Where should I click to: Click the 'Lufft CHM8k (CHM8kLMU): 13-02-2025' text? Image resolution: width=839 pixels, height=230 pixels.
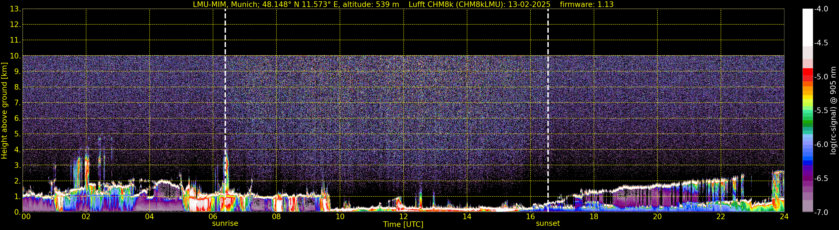(479, 4)
